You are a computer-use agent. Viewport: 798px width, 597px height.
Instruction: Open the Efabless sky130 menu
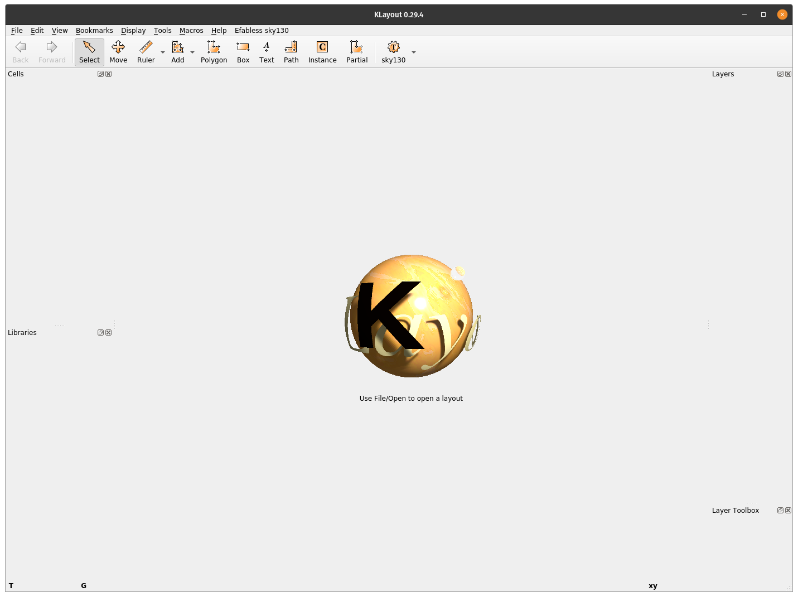(x=262, y=30)
